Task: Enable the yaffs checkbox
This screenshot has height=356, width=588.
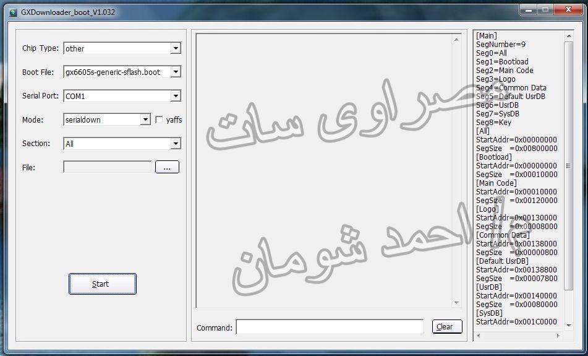Action: pyautogui.click(x=159, y=119)
